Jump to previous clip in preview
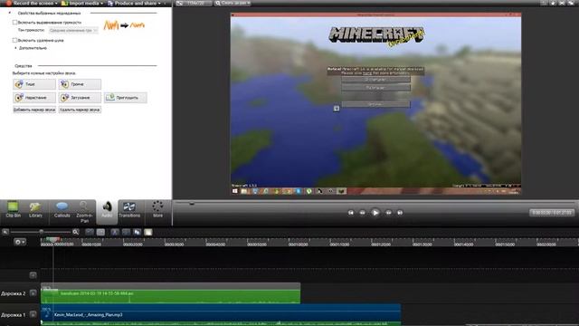579x326 pixels. (x=351, y=213)
